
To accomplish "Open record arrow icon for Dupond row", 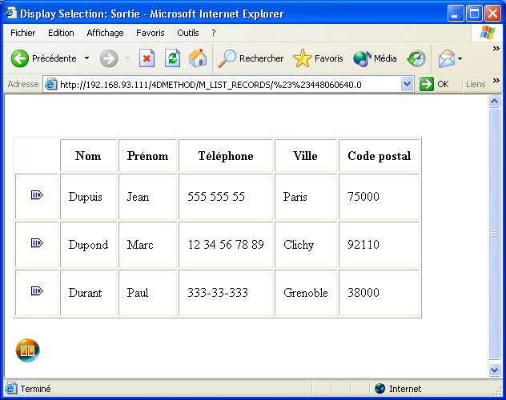I will 37,243.
